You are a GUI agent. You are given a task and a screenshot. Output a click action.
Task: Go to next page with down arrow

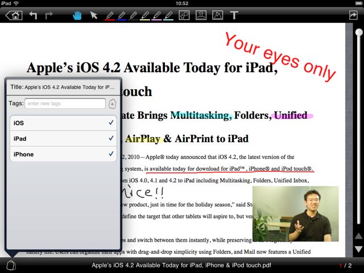click(358, 249)
